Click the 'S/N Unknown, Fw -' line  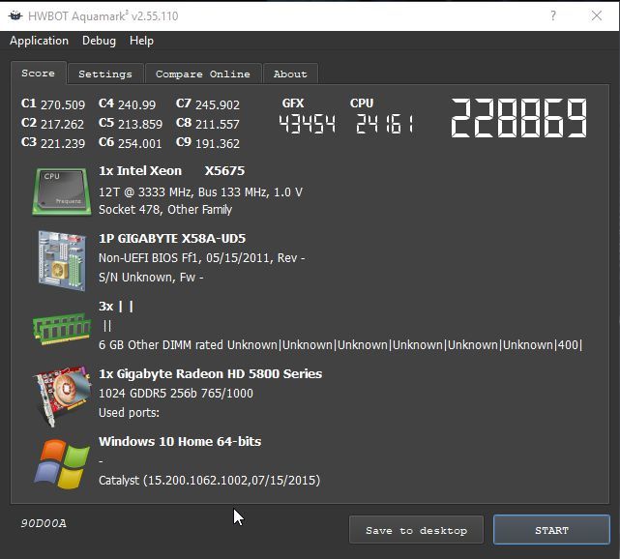point(151,278)
